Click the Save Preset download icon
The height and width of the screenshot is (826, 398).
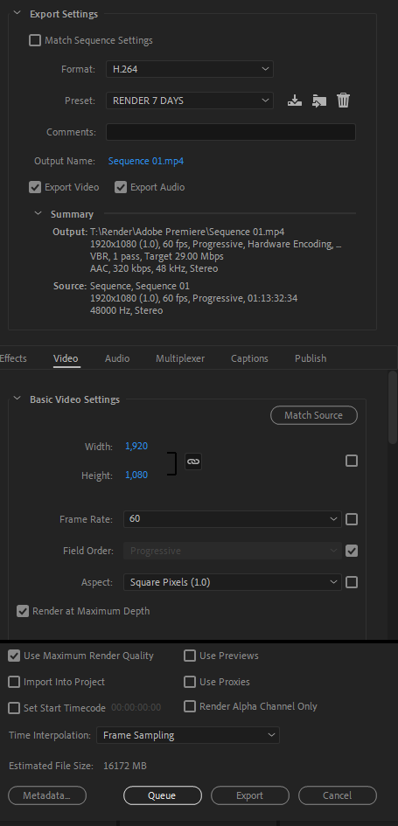coord(295,101)
